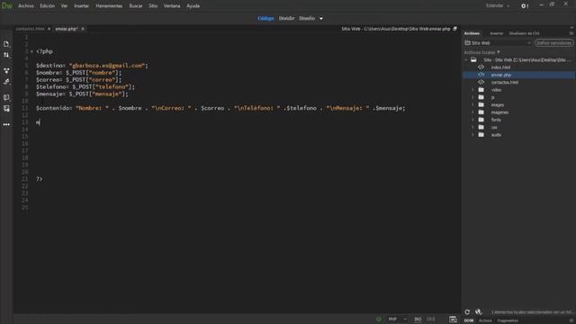Viewport: 576px width, 324px height.
Task: Toggle the INS insert mode indicator
Action: point(418,319)
